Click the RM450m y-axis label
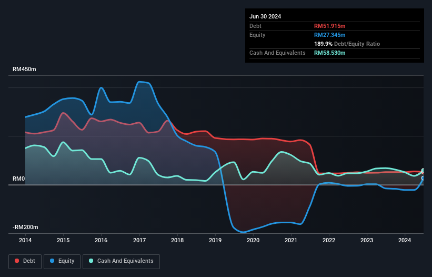This screenshot has width=432, height=277. (x=24, y=69)
